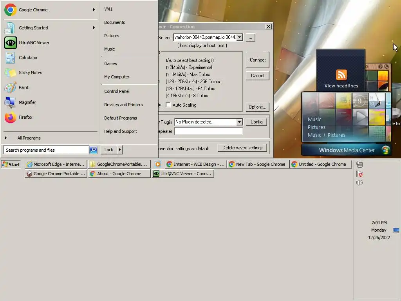Select (19 - 128Kbit/s) - 64 Colors option

tap(190, 89)
